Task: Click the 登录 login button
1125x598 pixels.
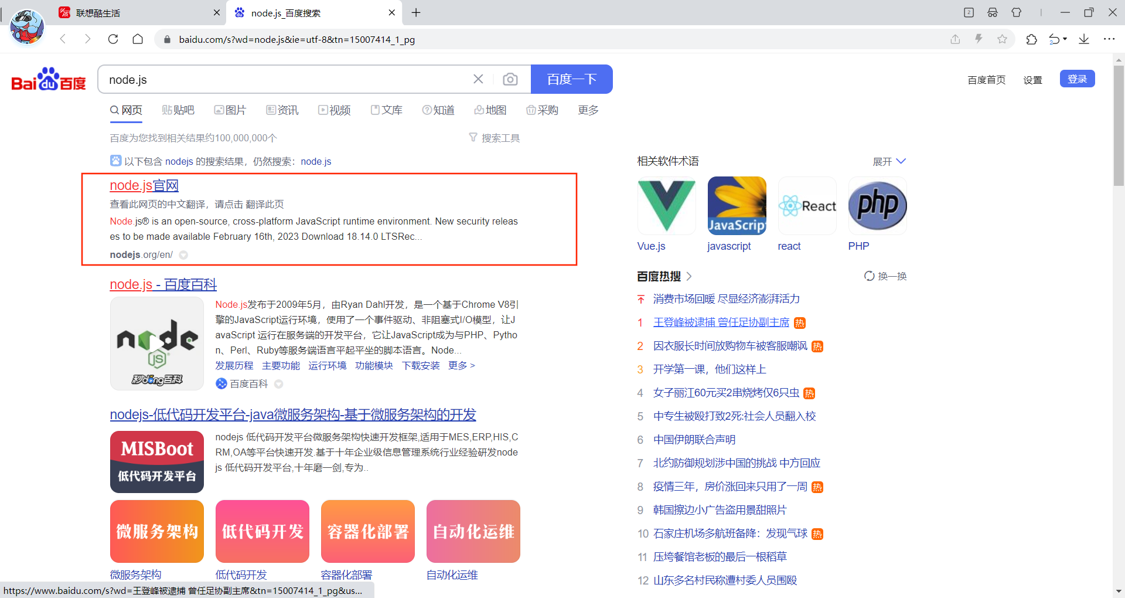Action: 1077,79
